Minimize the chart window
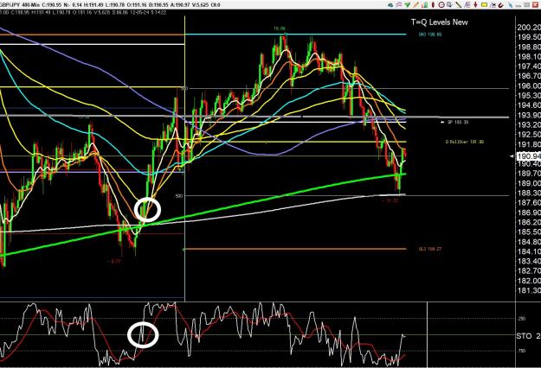Image resolution: width=541 pixels, height=368 pixels. tap(518, 5)
